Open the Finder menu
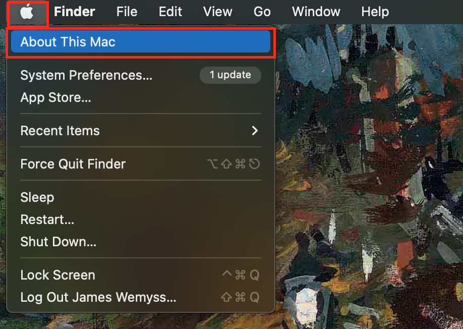Screen dimensions: 463x329 click(75, 12)
